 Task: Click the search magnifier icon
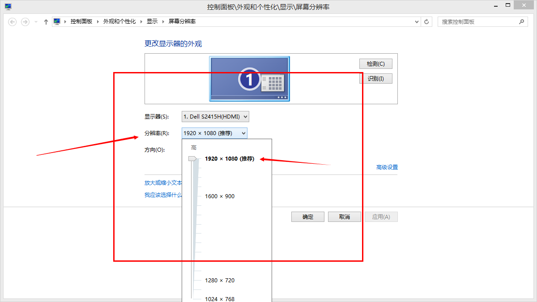pyautogui.click(x=521, y=21)
